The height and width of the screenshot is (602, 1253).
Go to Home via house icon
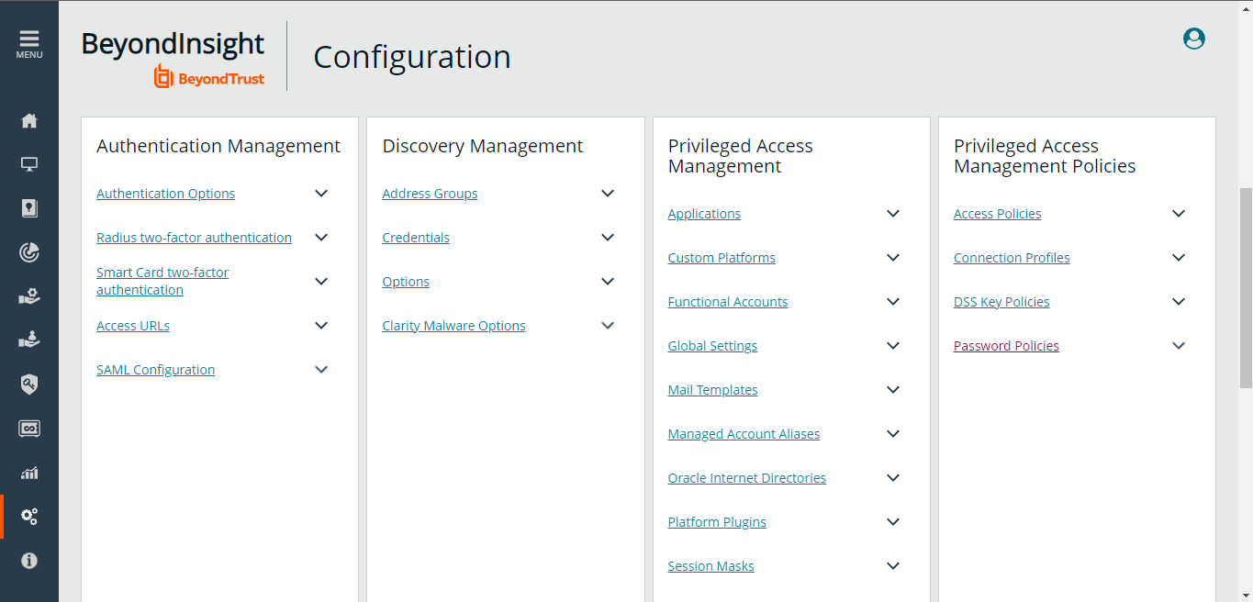(x=29, y=121)
